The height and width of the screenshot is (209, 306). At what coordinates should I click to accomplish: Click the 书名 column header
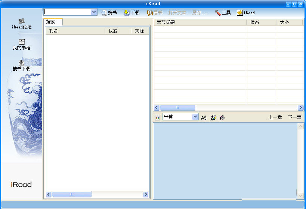click(75, 31)
